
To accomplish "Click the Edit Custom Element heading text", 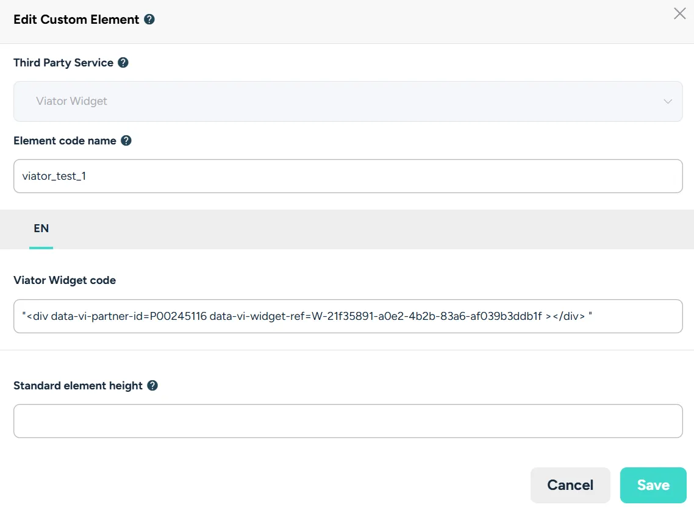I will tap(76, 19).
